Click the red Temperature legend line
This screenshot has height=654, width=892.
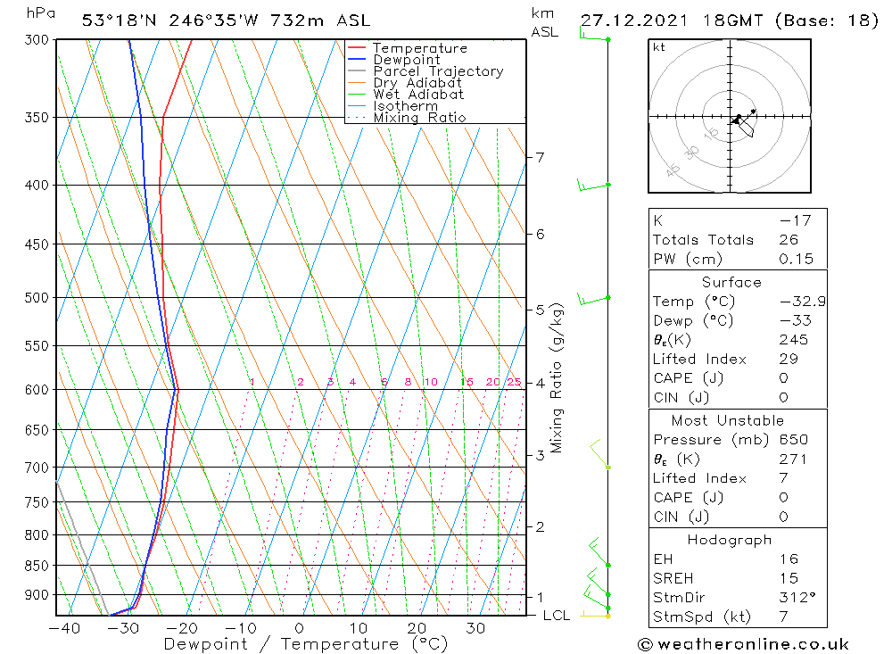[x=356, y=48]
